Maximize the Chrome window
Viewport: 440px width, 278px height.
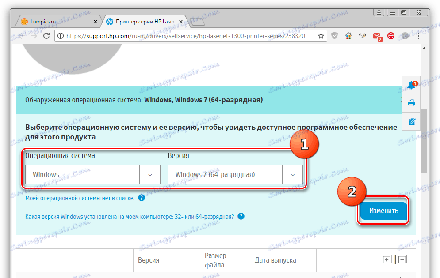[x=404, y=12]
